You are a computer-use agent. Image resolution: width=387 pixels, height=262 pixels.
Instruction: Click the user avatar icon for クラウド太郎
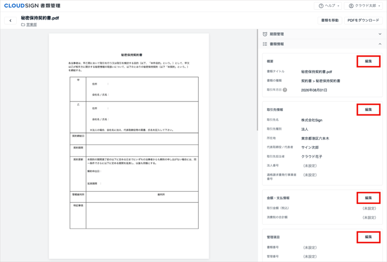point(351,6)
